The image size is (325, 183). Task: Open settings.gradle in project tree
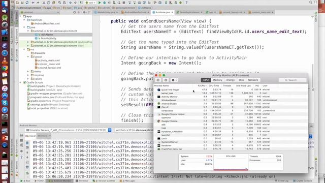point(48,105)
